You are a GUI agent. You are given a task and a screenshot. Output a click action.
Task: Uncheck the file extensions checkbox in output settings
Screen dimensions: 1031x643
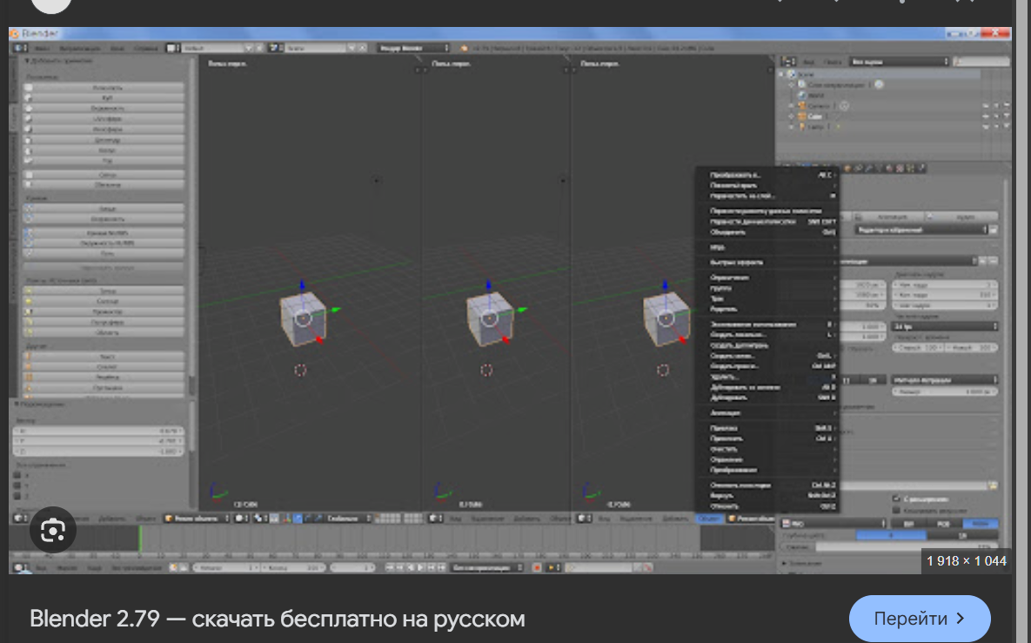click(x=896, y=499)
